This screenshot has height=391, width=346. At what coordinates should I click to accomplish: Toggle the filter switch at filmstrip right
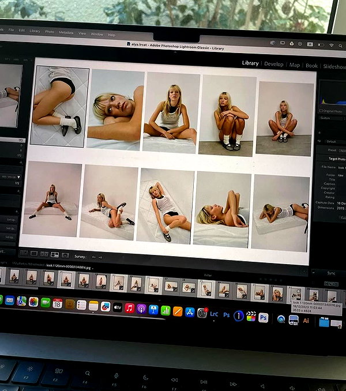tap(331, 284)
